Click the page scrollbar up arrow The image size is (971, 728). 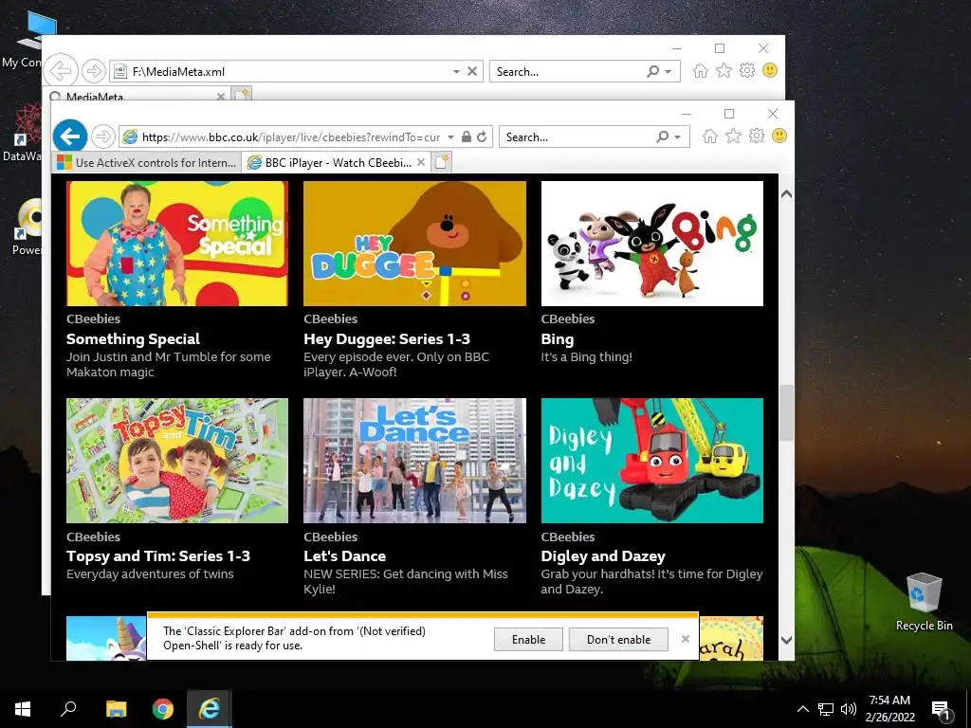coord(786,193)
